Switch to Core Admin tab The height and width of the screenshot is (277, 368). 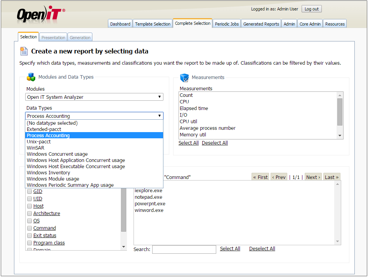point(310,24)
